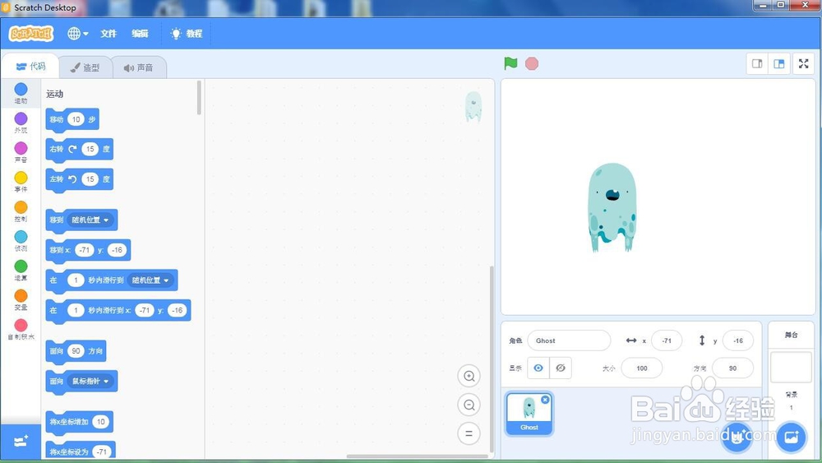822x463 pixels.
Task: Switch to the 声音 sounds tab
Action: point(139,67)
